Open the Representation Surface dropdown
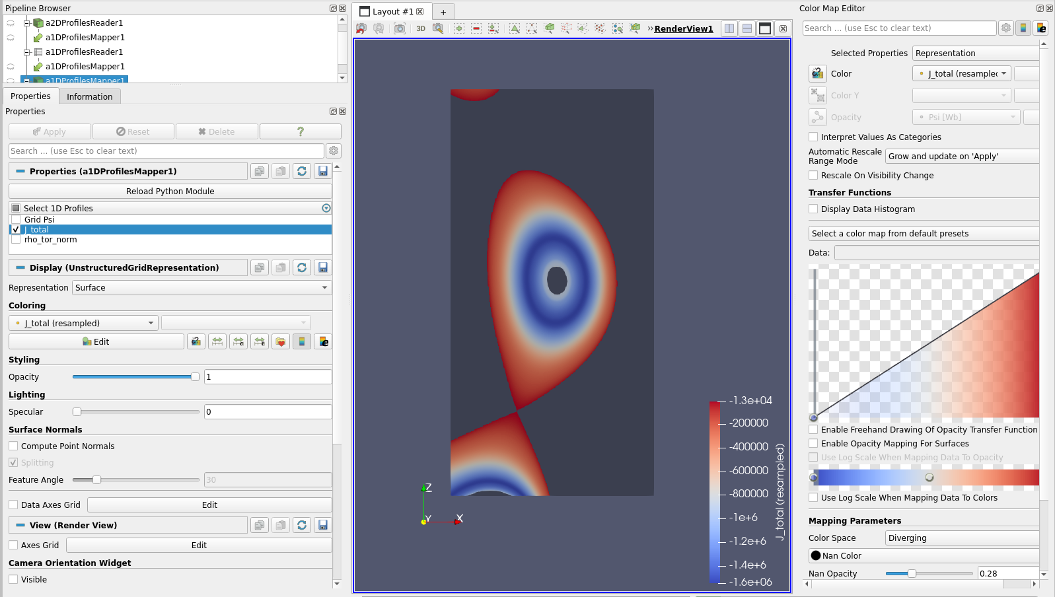Viewport: 1055px width, 597px height. coord(201,287)
